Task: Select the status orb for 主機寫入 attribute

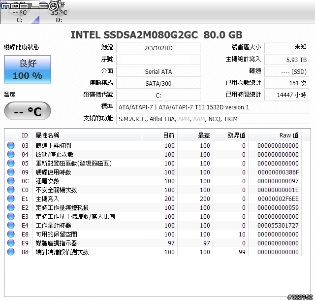Action: pos(10,199)
